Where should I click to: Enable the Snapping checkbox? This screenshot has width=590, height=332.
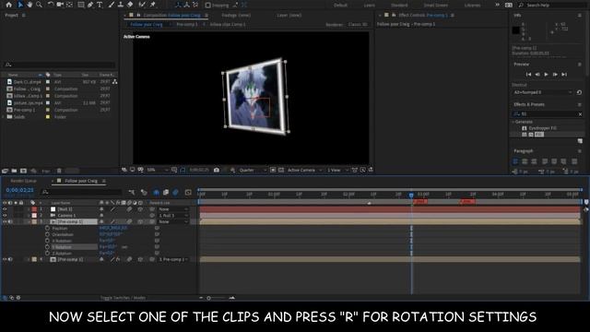tap(207, 6)
